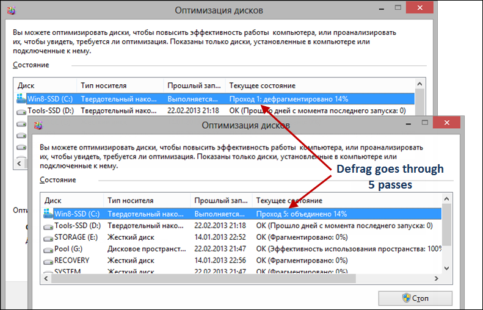Click 'Проход 1: дефрагментировано 14%' status in back window

pyautogui.click(x=289, y=99)
